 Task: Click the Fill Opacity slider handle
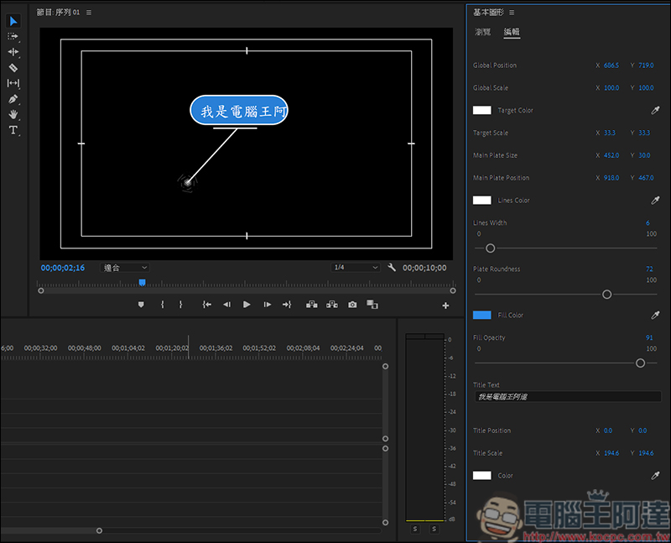(x=640, y=363)
